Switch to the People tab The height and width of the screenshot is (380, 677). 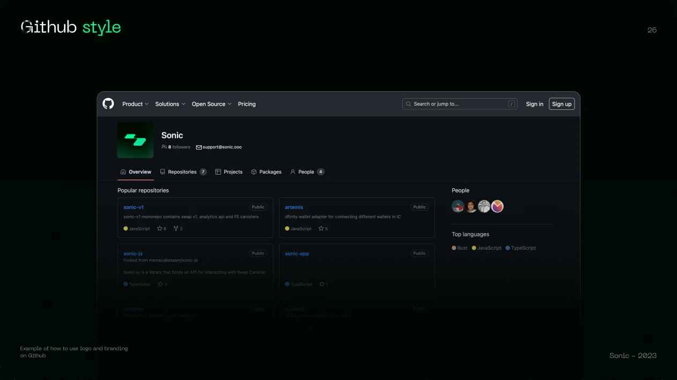point(307,172)
